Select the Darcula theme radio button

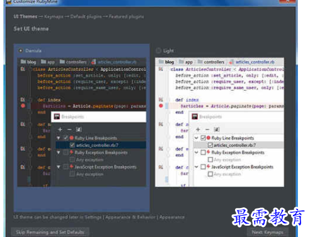pos(20,50)
